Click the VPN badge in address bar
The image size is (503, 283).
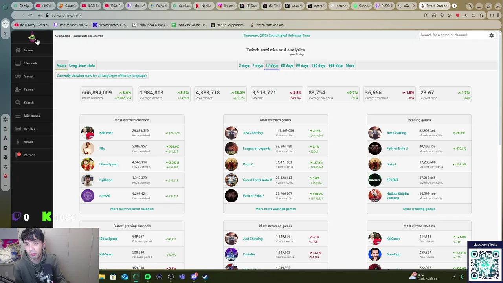40,15
